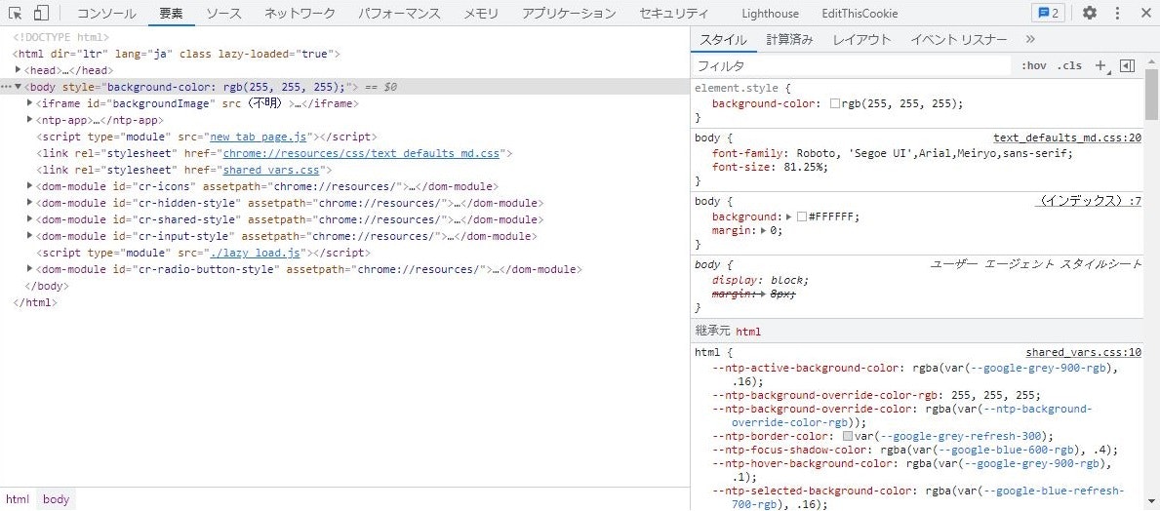
Task: Open color swatch for --ntp-border-color
Action: click(x=847, y=436)
